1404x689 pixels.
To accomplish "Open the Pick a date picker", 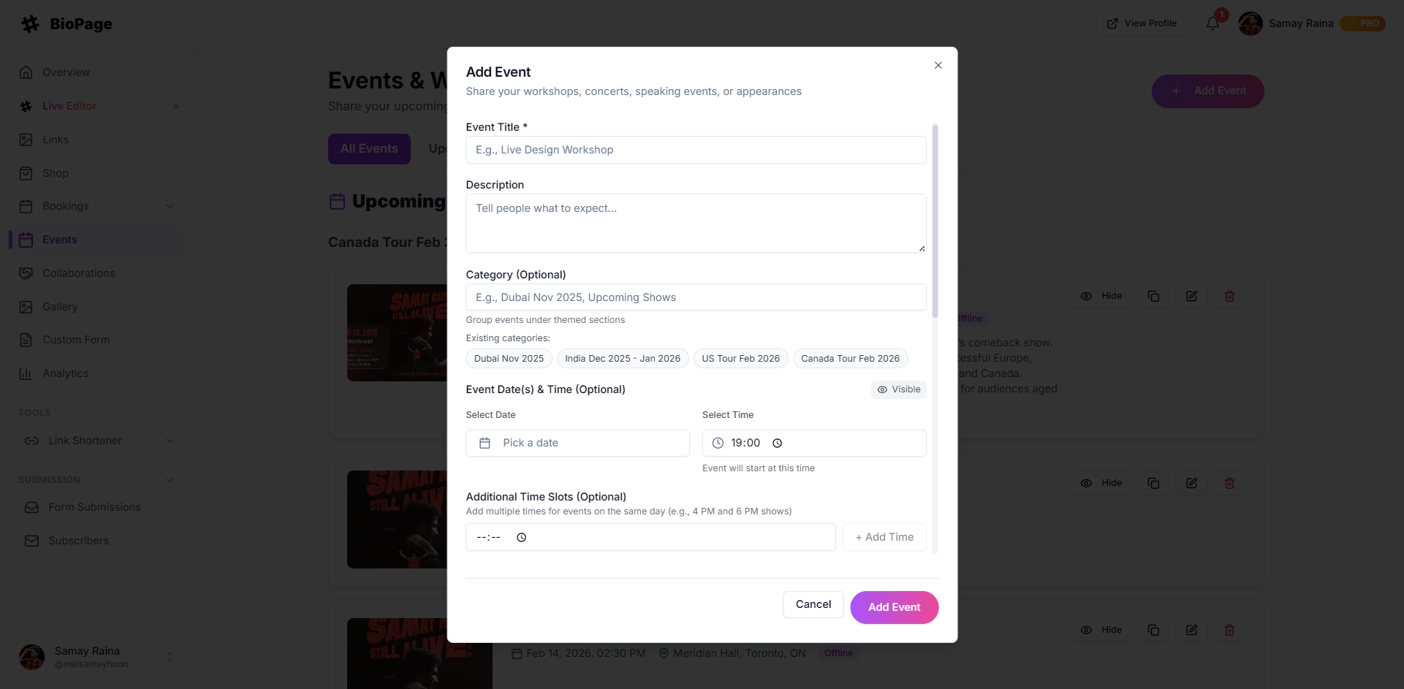I will click(x=577, y=444).
